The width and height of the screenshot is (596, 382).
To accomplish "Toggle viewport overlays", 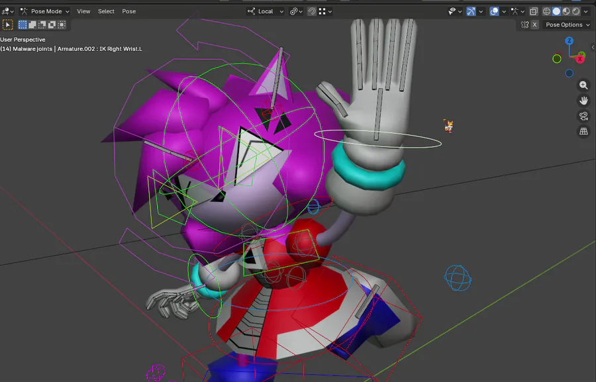I will point(494,11).
